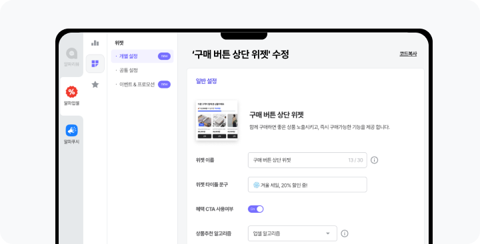Open the 업셀 알고리즘 dropdown
Viewport: 480px width, 244px height.
[293, 233]
